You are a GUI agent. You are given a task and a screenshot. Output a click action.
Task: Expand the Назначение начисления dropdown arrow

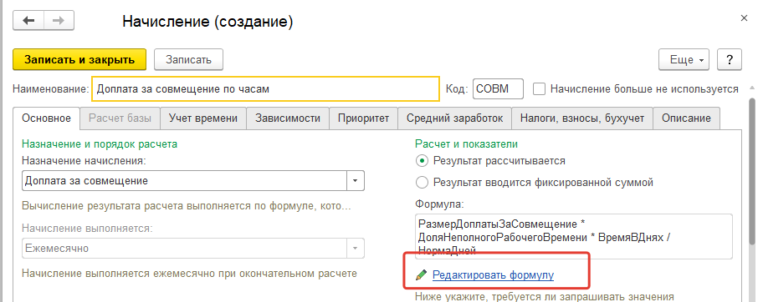point(356,181)
